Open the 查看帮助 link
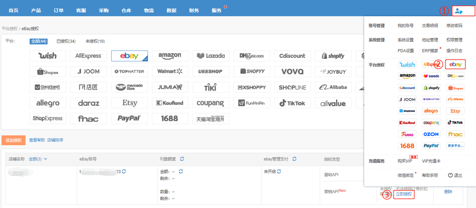The width and height of the screenshot is (476, 208). (37, 140)
